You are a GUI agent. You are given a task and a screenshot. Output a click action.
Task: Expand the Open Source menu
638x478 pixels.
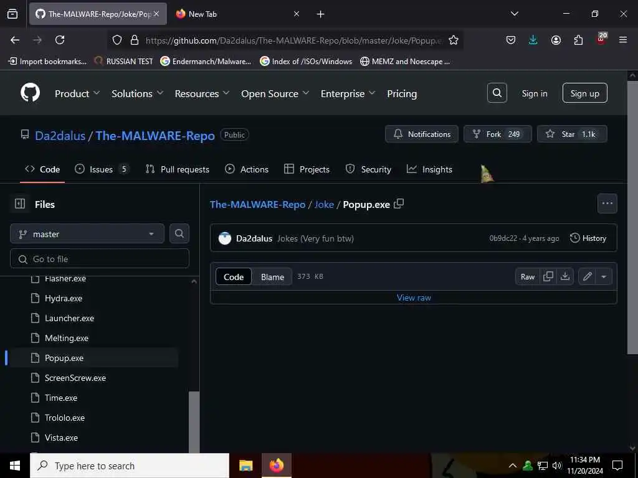275,93
